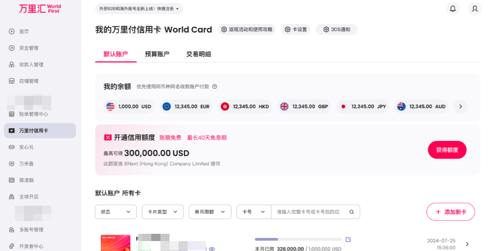Switch to the 预算账户 tab
This screenshot has height=251, width=493.
pyautogui.click(x=157, y=54)
